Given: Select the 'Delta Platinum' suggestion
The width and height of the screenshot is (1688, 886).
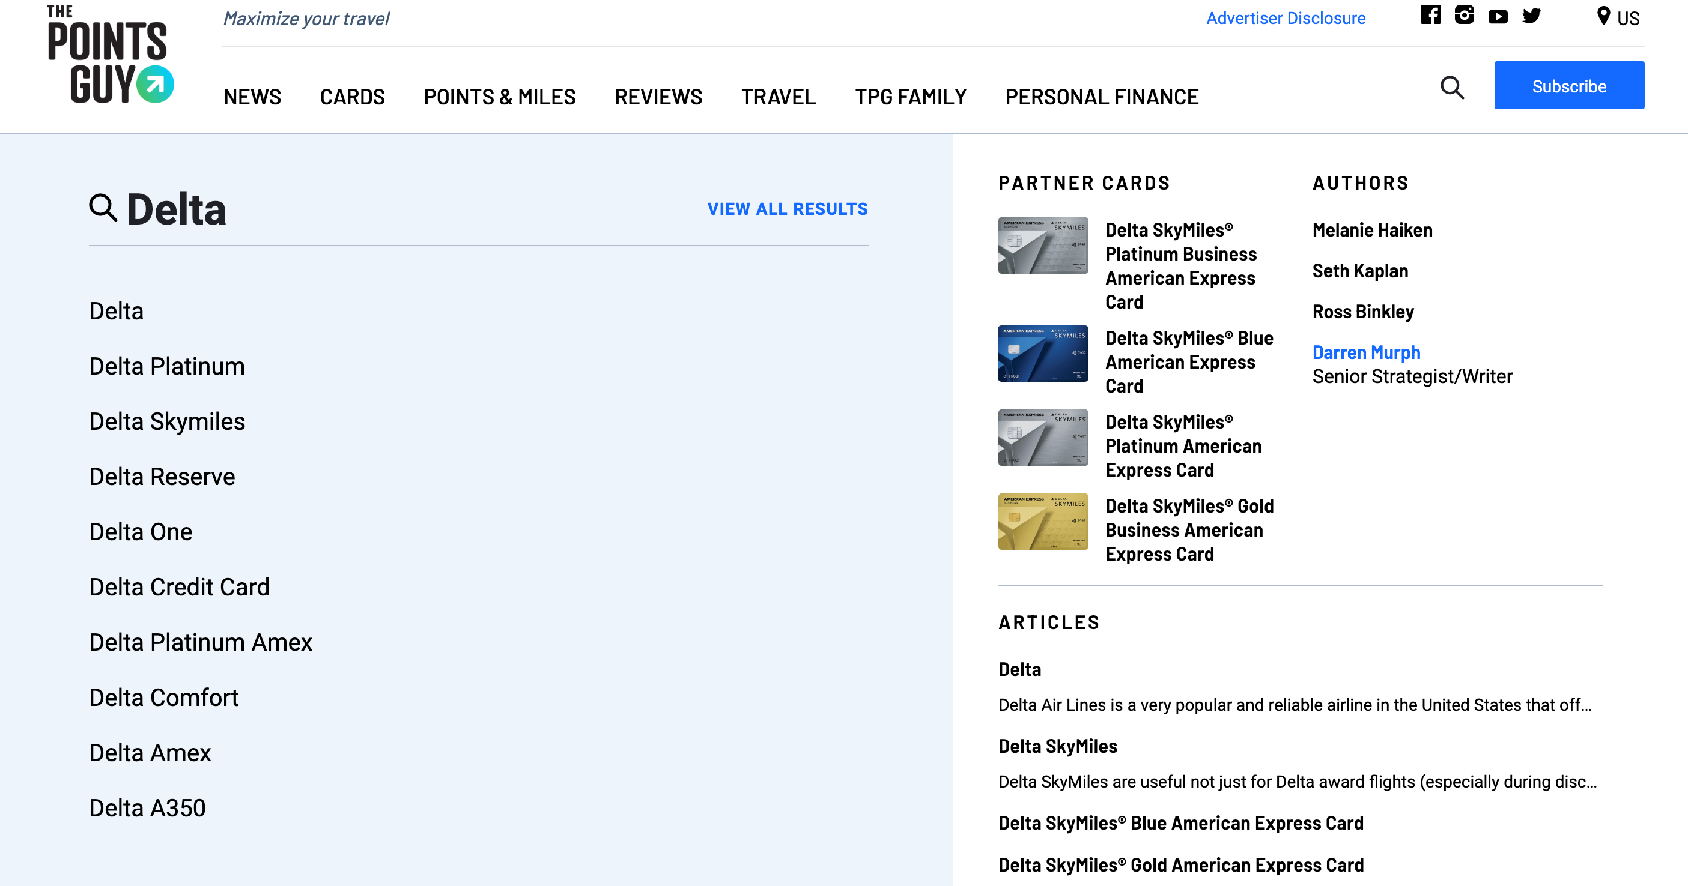Looking at the screenshot, I should [x=167, y=366].
